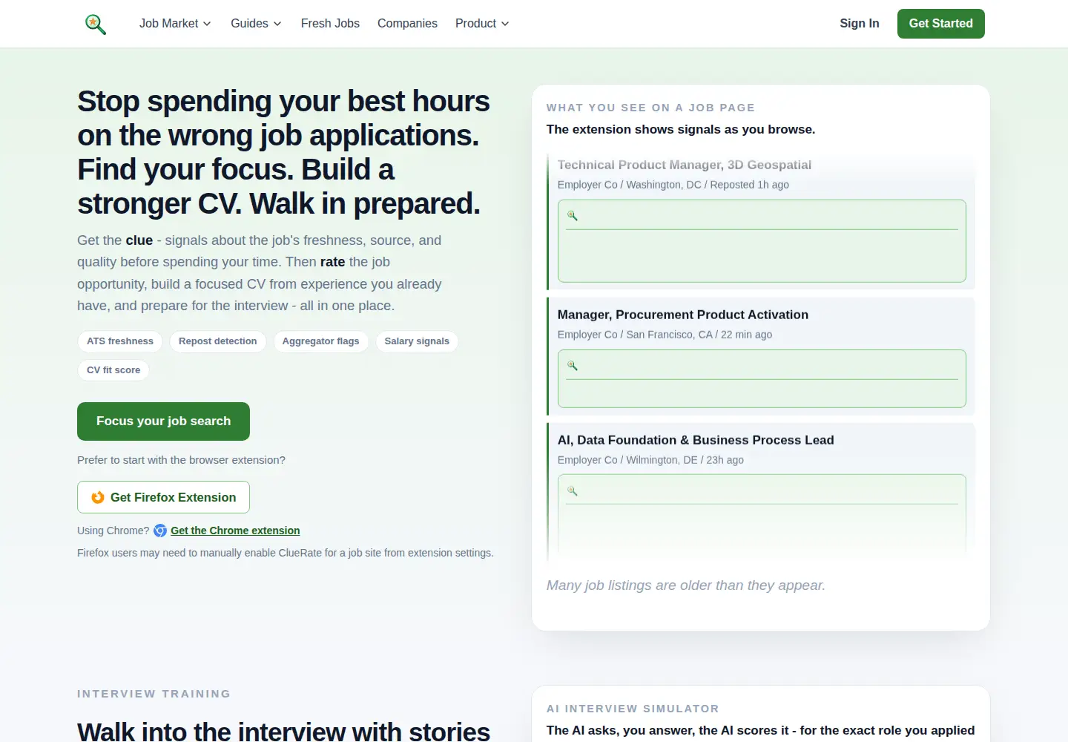The image size is (1068, 742).
Task: Click Sign In
Action: click(860, 24)
